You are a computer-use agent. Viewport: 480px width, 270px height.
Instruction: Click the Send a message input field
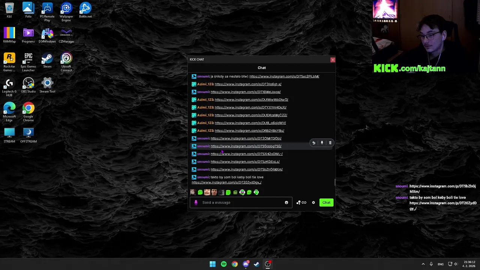coord(242,202)
